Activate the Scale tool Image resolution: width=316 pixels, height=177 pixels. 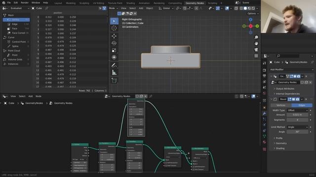pyautogui.click(x=114, y=50)
